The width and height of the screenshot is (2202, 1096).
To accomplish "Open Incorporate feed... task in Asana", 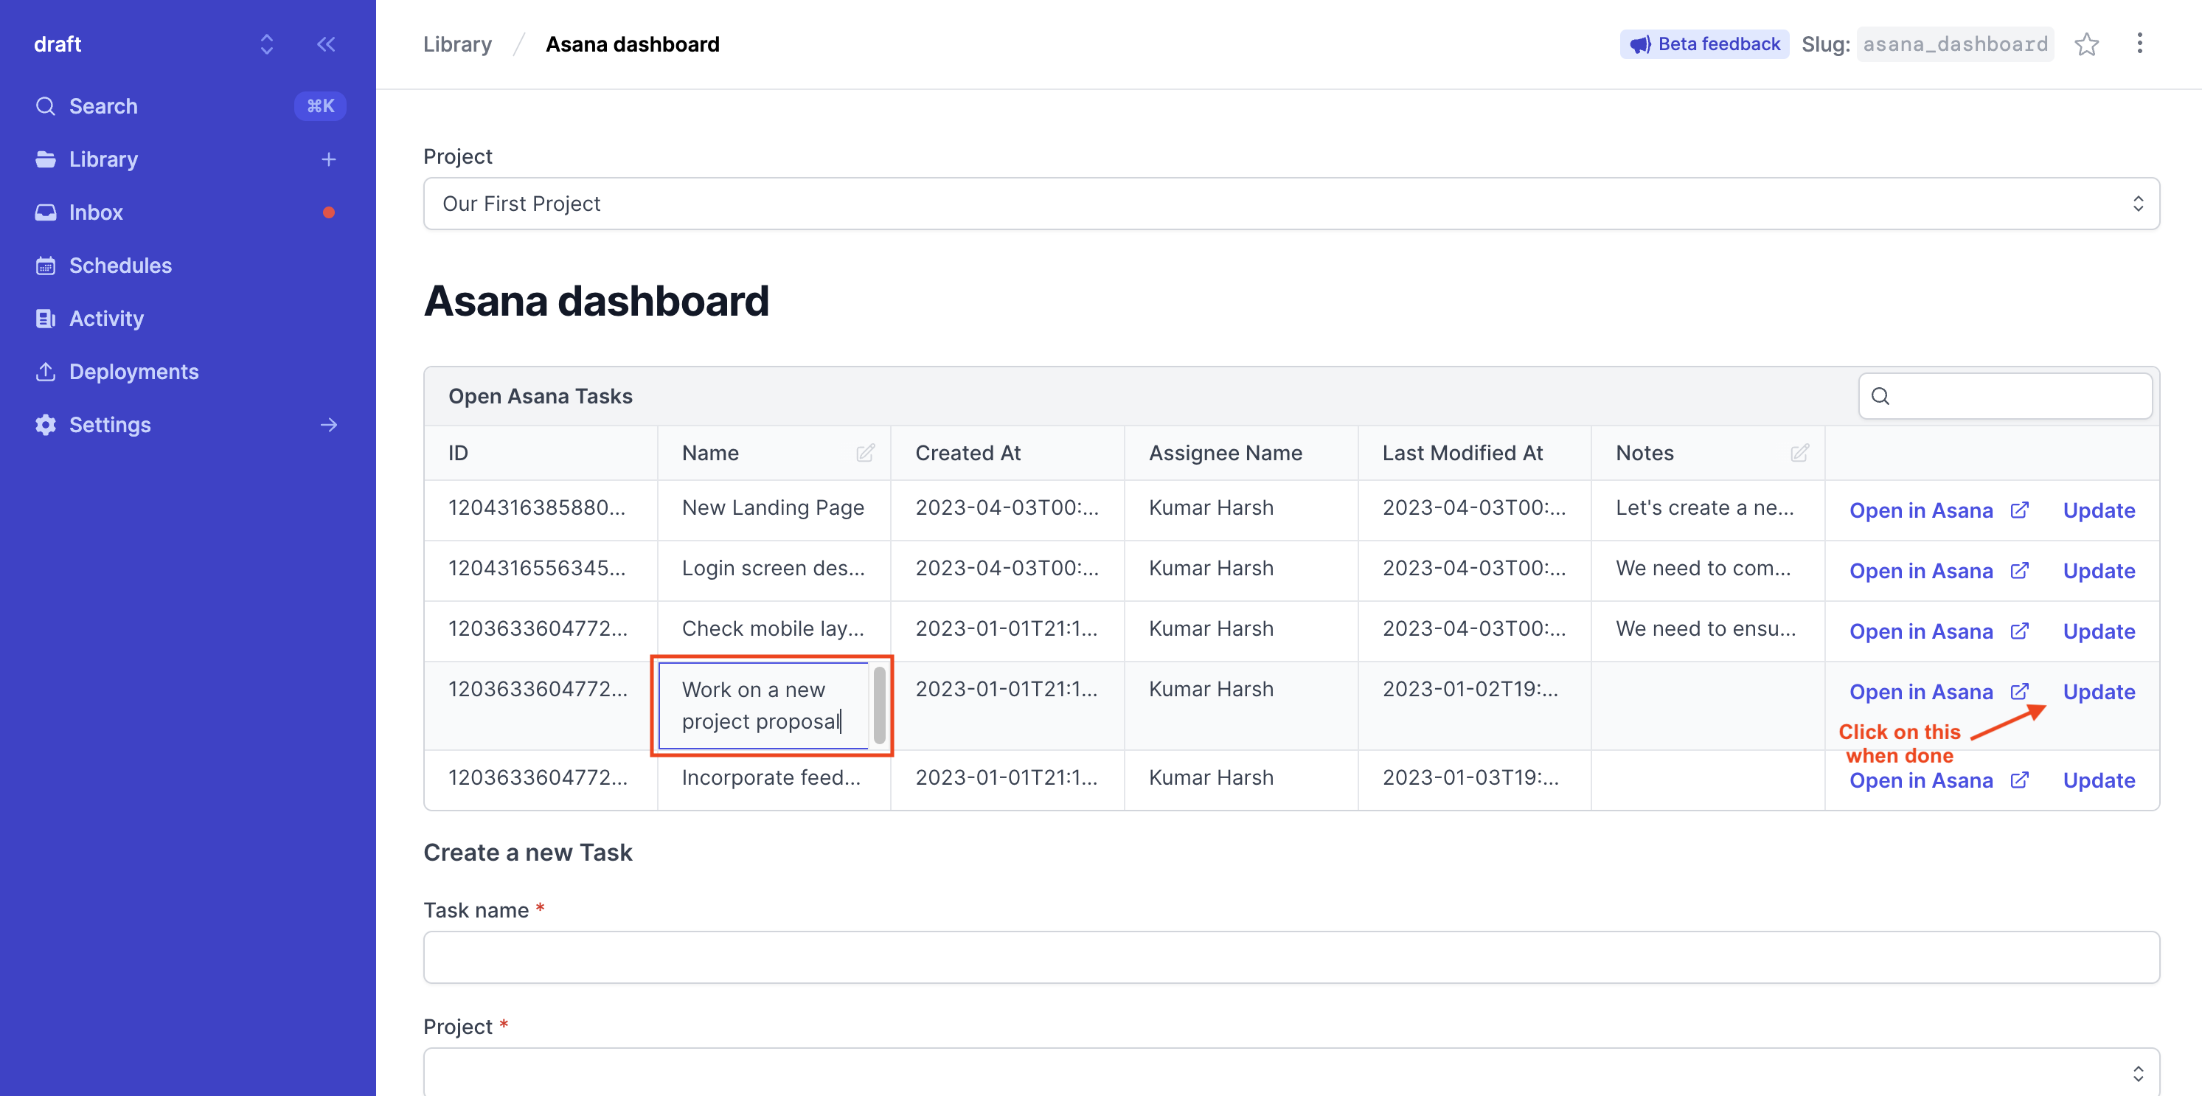I will (x=1938, y=780).
